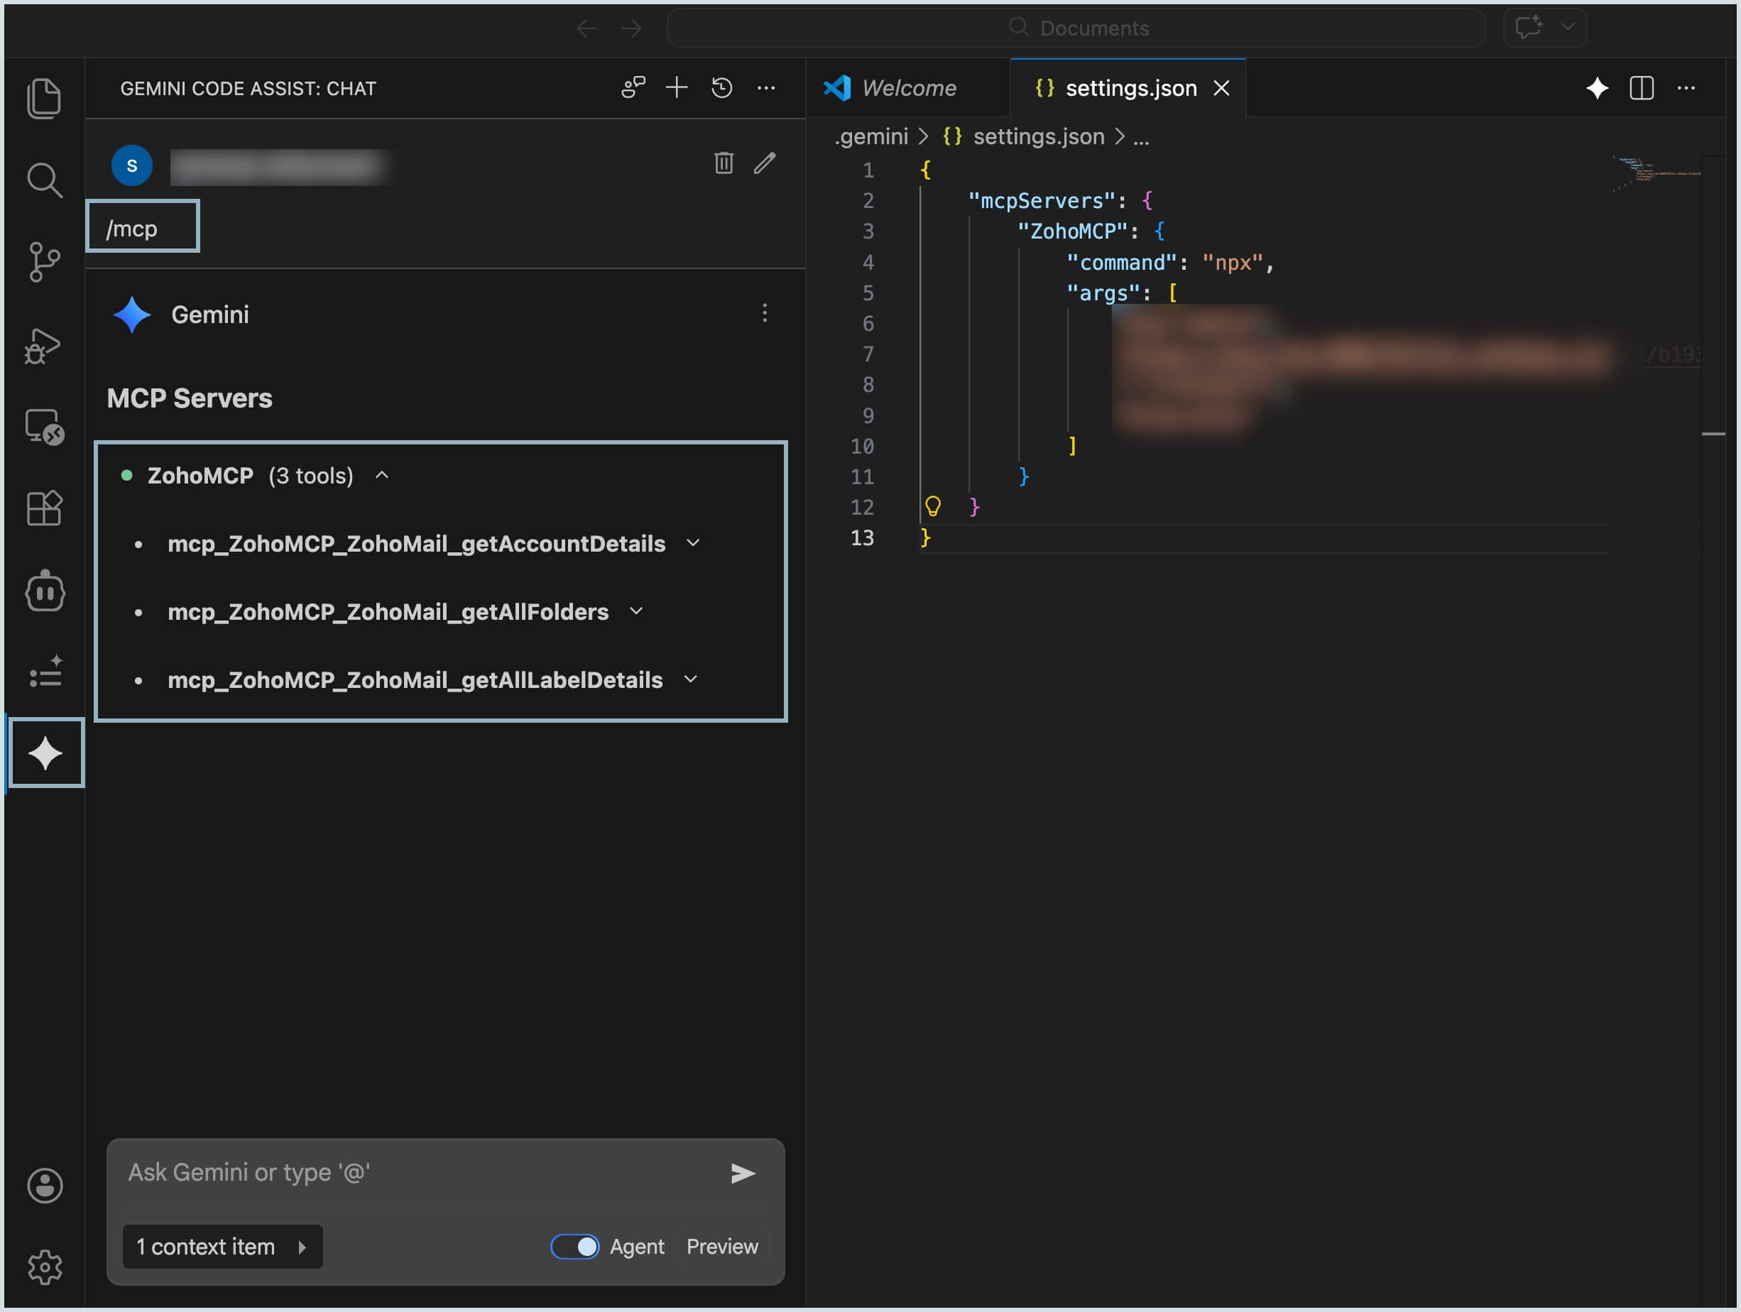Show Gemini chat history
The width and height of the screenshot is (1741, 1312).
pos(721,88)
